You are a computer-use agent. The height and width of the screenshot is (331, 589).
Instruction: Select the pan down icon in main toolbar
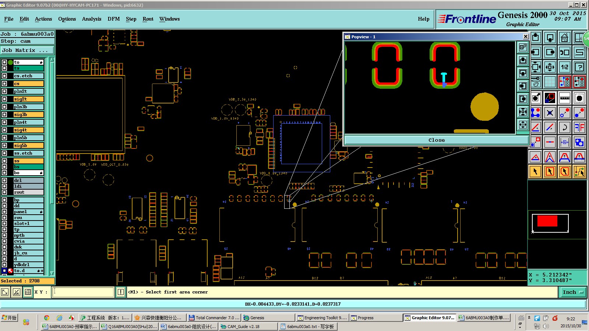point(550,38)
